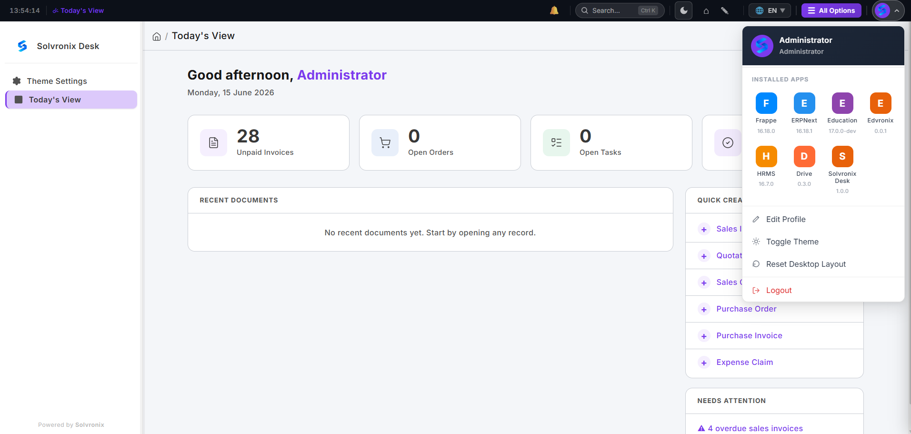
Task: Click the 13:54:14 clock in top bar
Action: (25, 10)
